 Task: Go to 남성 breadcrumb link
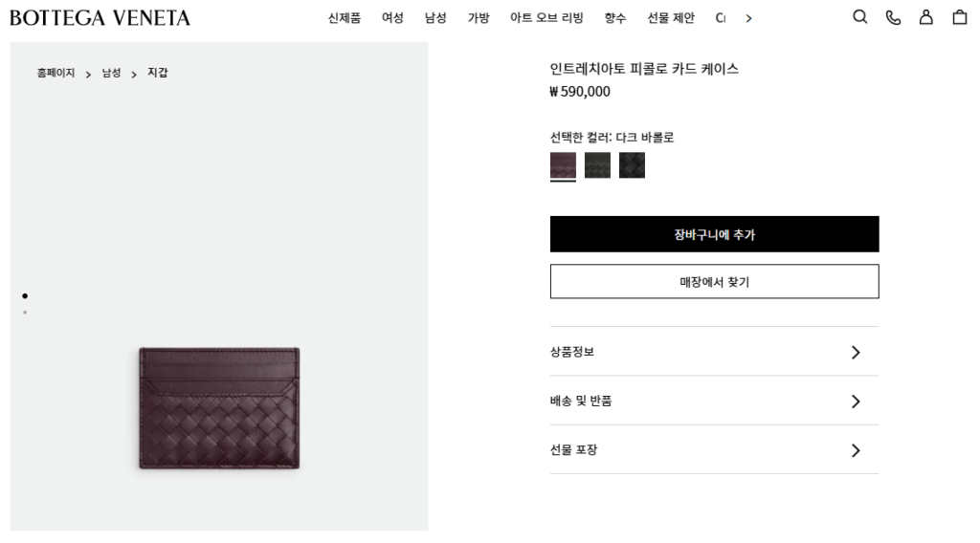tap(111, 73)
